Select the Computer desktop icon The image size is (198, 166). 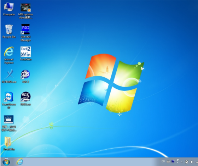click(9, 9)
